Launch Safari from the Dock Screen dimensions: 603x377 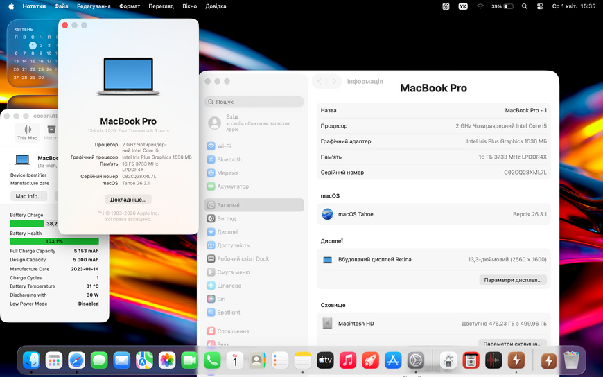pos(76,360)
